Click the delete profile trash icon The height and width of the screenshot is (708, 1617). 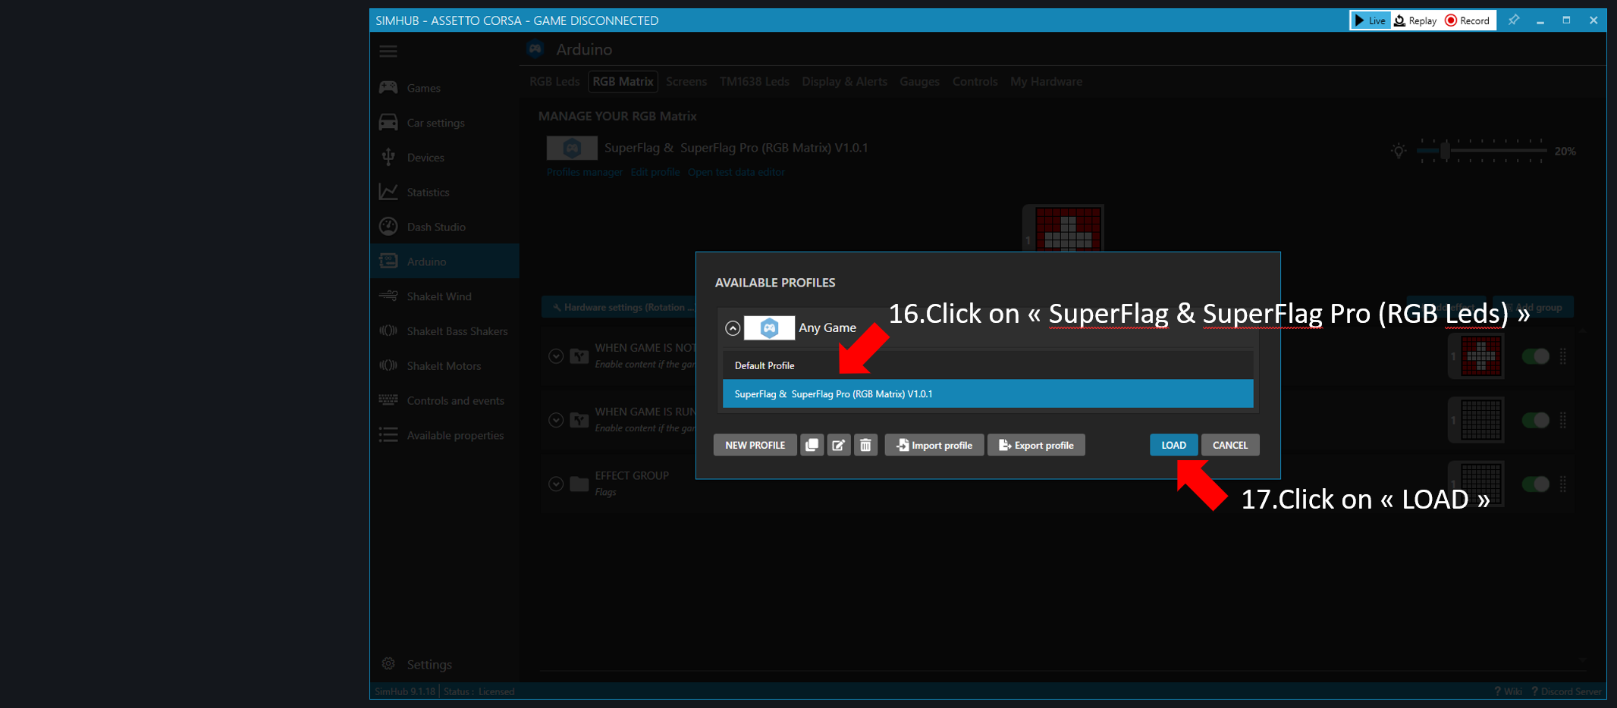865,445
